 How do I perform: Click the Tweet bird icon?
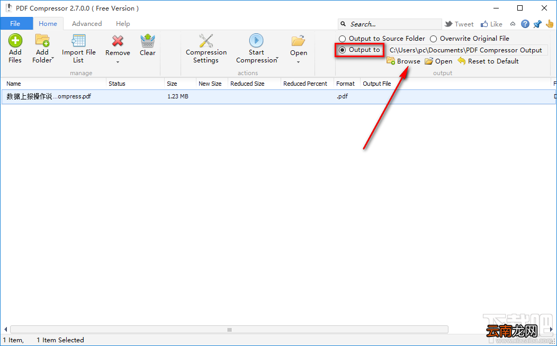point(448,24)
